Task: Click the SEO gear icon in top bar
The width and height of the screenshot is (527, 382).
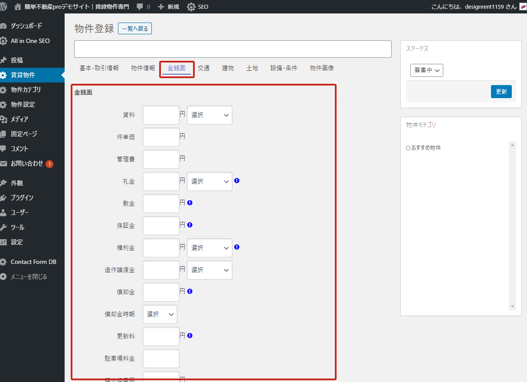Action: point(191,7)
